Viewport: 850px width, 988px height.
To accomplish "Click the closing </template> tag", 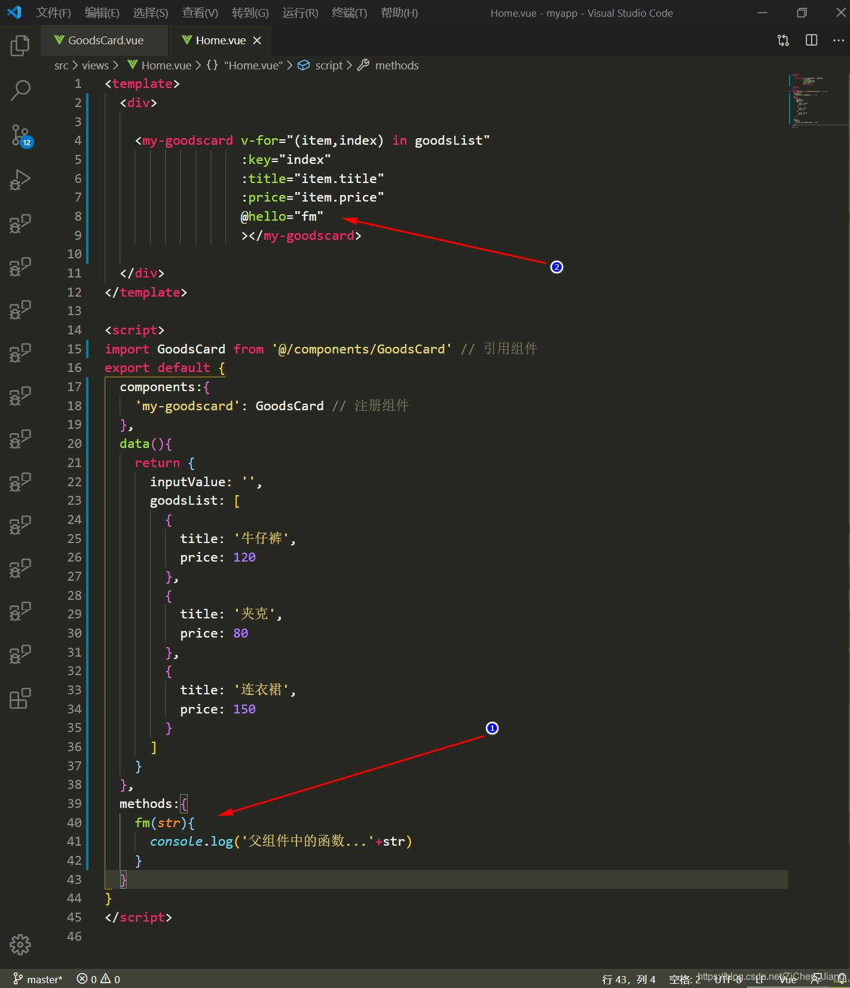I will [146, 292].
